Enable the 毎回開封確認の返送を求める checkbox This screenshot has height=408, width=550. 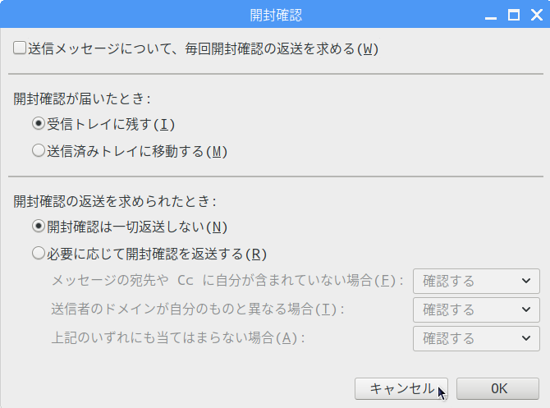[20, 48]
